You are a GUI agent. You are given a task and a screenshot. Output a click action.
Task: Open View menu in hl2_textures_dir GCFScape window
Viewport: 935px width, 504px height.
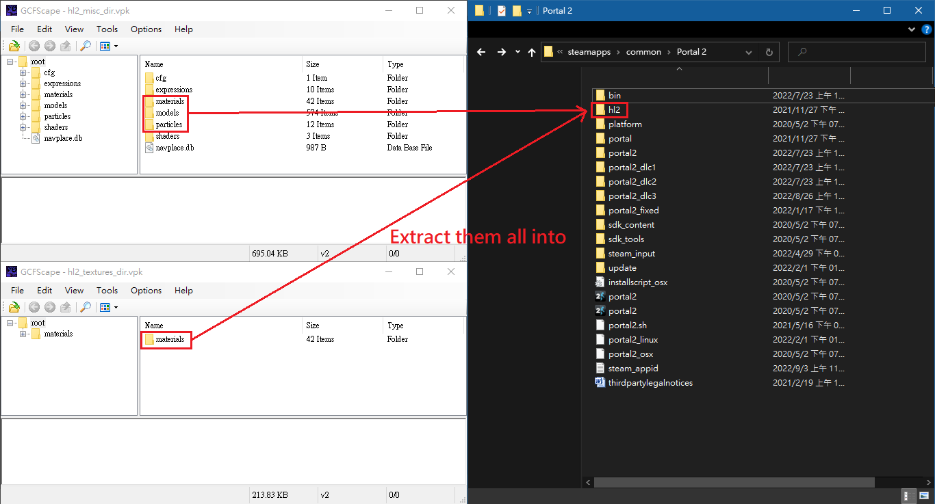point(74,291)
